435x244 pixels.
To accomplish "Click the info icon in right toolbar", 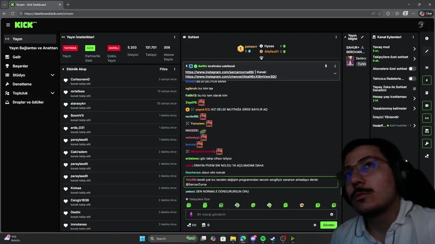I will pyautogui.click(x=427, y=38).
